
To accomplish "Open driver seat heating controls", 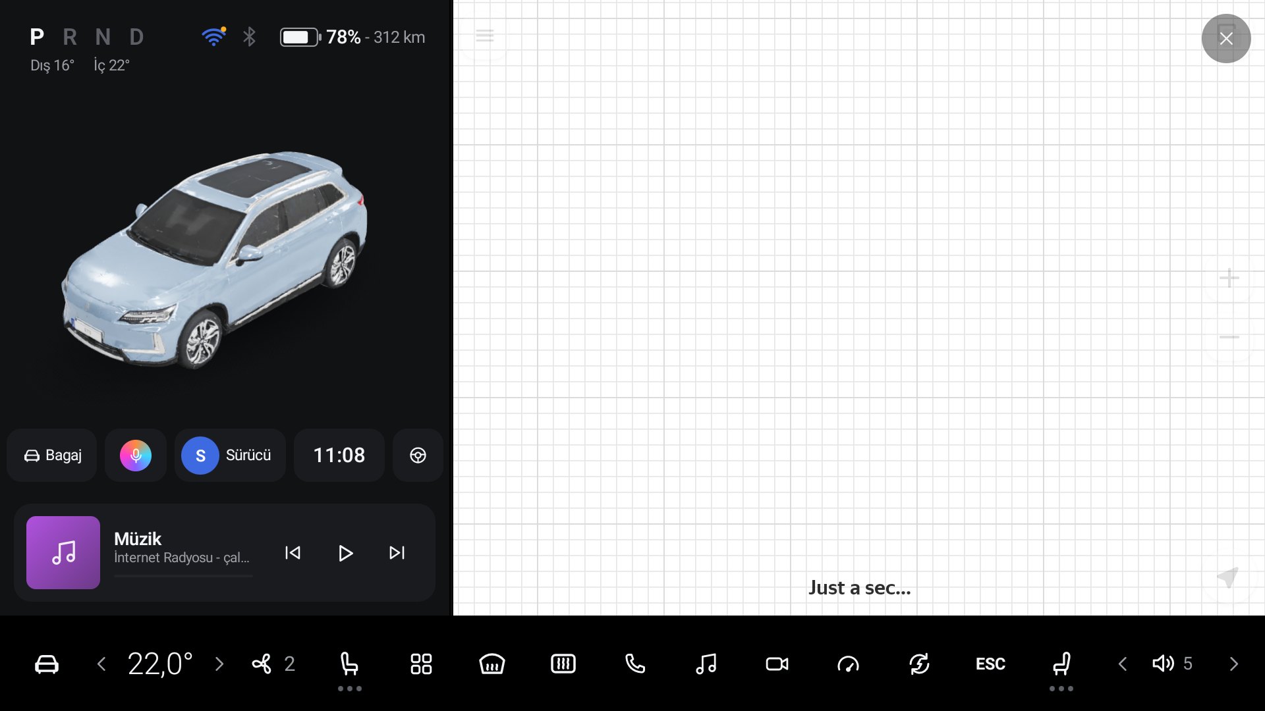I will click(x=349, y=664).
